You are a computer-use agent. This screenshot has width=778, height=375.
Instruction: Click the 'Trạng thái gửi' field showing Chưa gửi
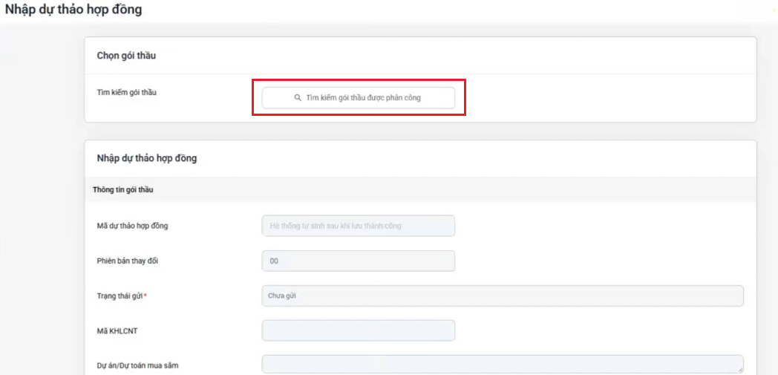pos(503,296)
